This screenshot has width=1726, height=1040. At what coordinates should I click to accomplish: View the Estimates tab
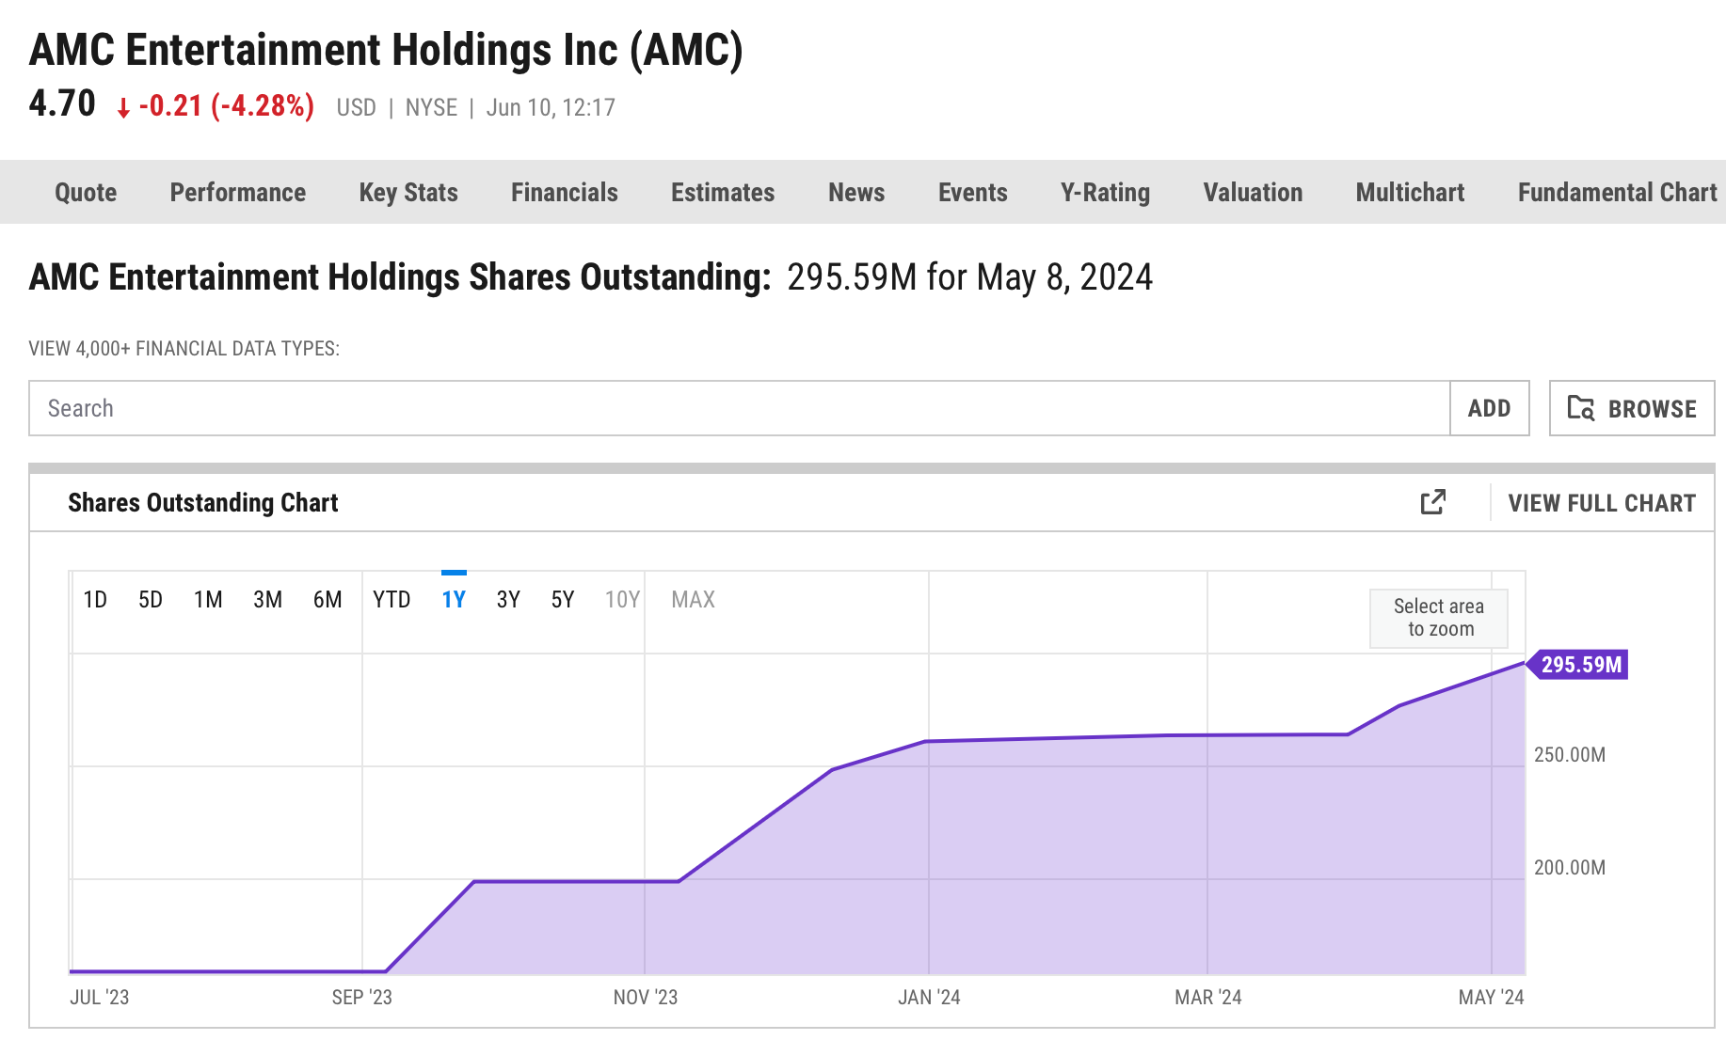tap(722, 192)
